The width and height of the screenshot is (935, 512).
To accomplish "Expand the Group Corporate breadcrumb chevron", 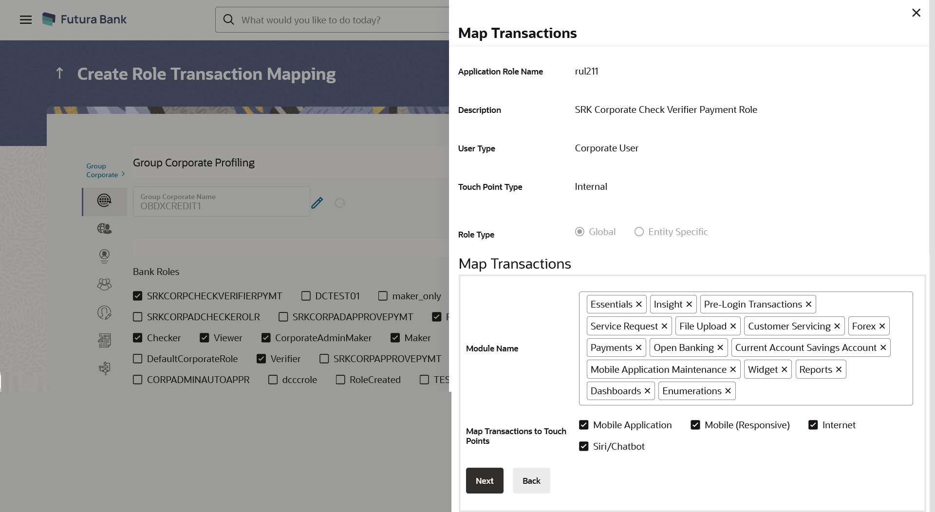I will 123,174.
